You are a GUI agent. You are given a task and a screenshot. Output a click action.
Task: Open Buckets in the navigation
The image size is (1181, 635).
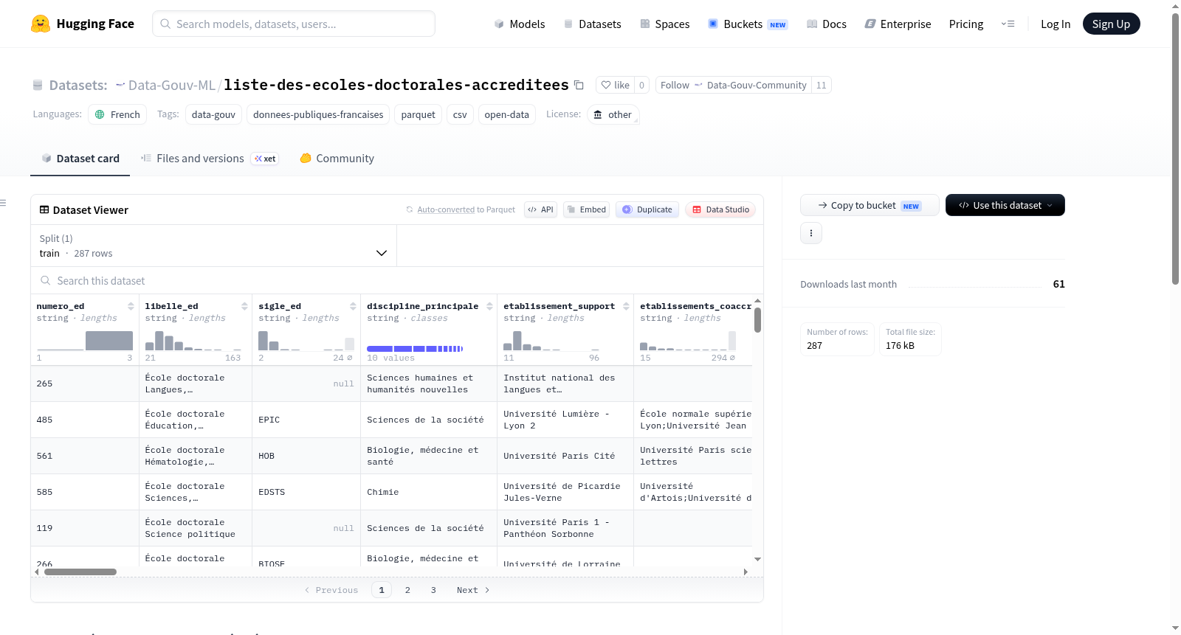click(x=748, y=24)
